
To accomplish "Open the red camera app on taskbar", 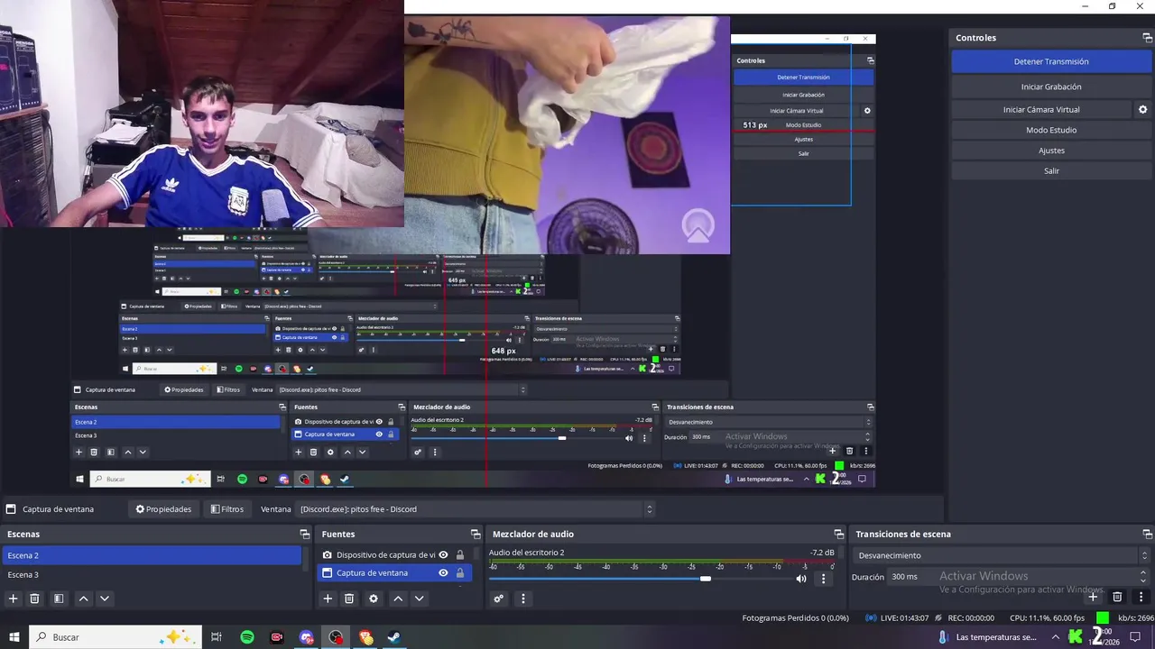I will pyautogui.click(x=277, y=637).
